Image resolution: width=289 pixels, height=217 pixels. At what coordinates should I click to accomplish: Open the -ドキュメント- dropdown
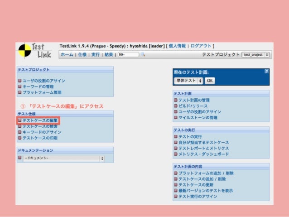point(64,158)
